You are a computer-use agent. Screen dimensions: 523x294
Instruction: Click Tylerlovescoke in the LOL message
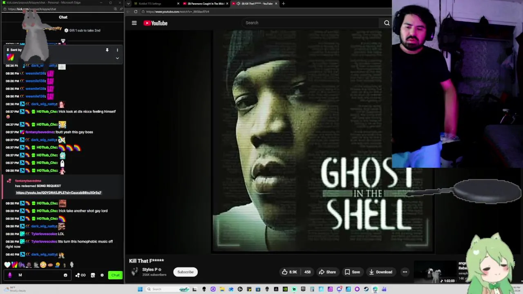click(44, 234)
